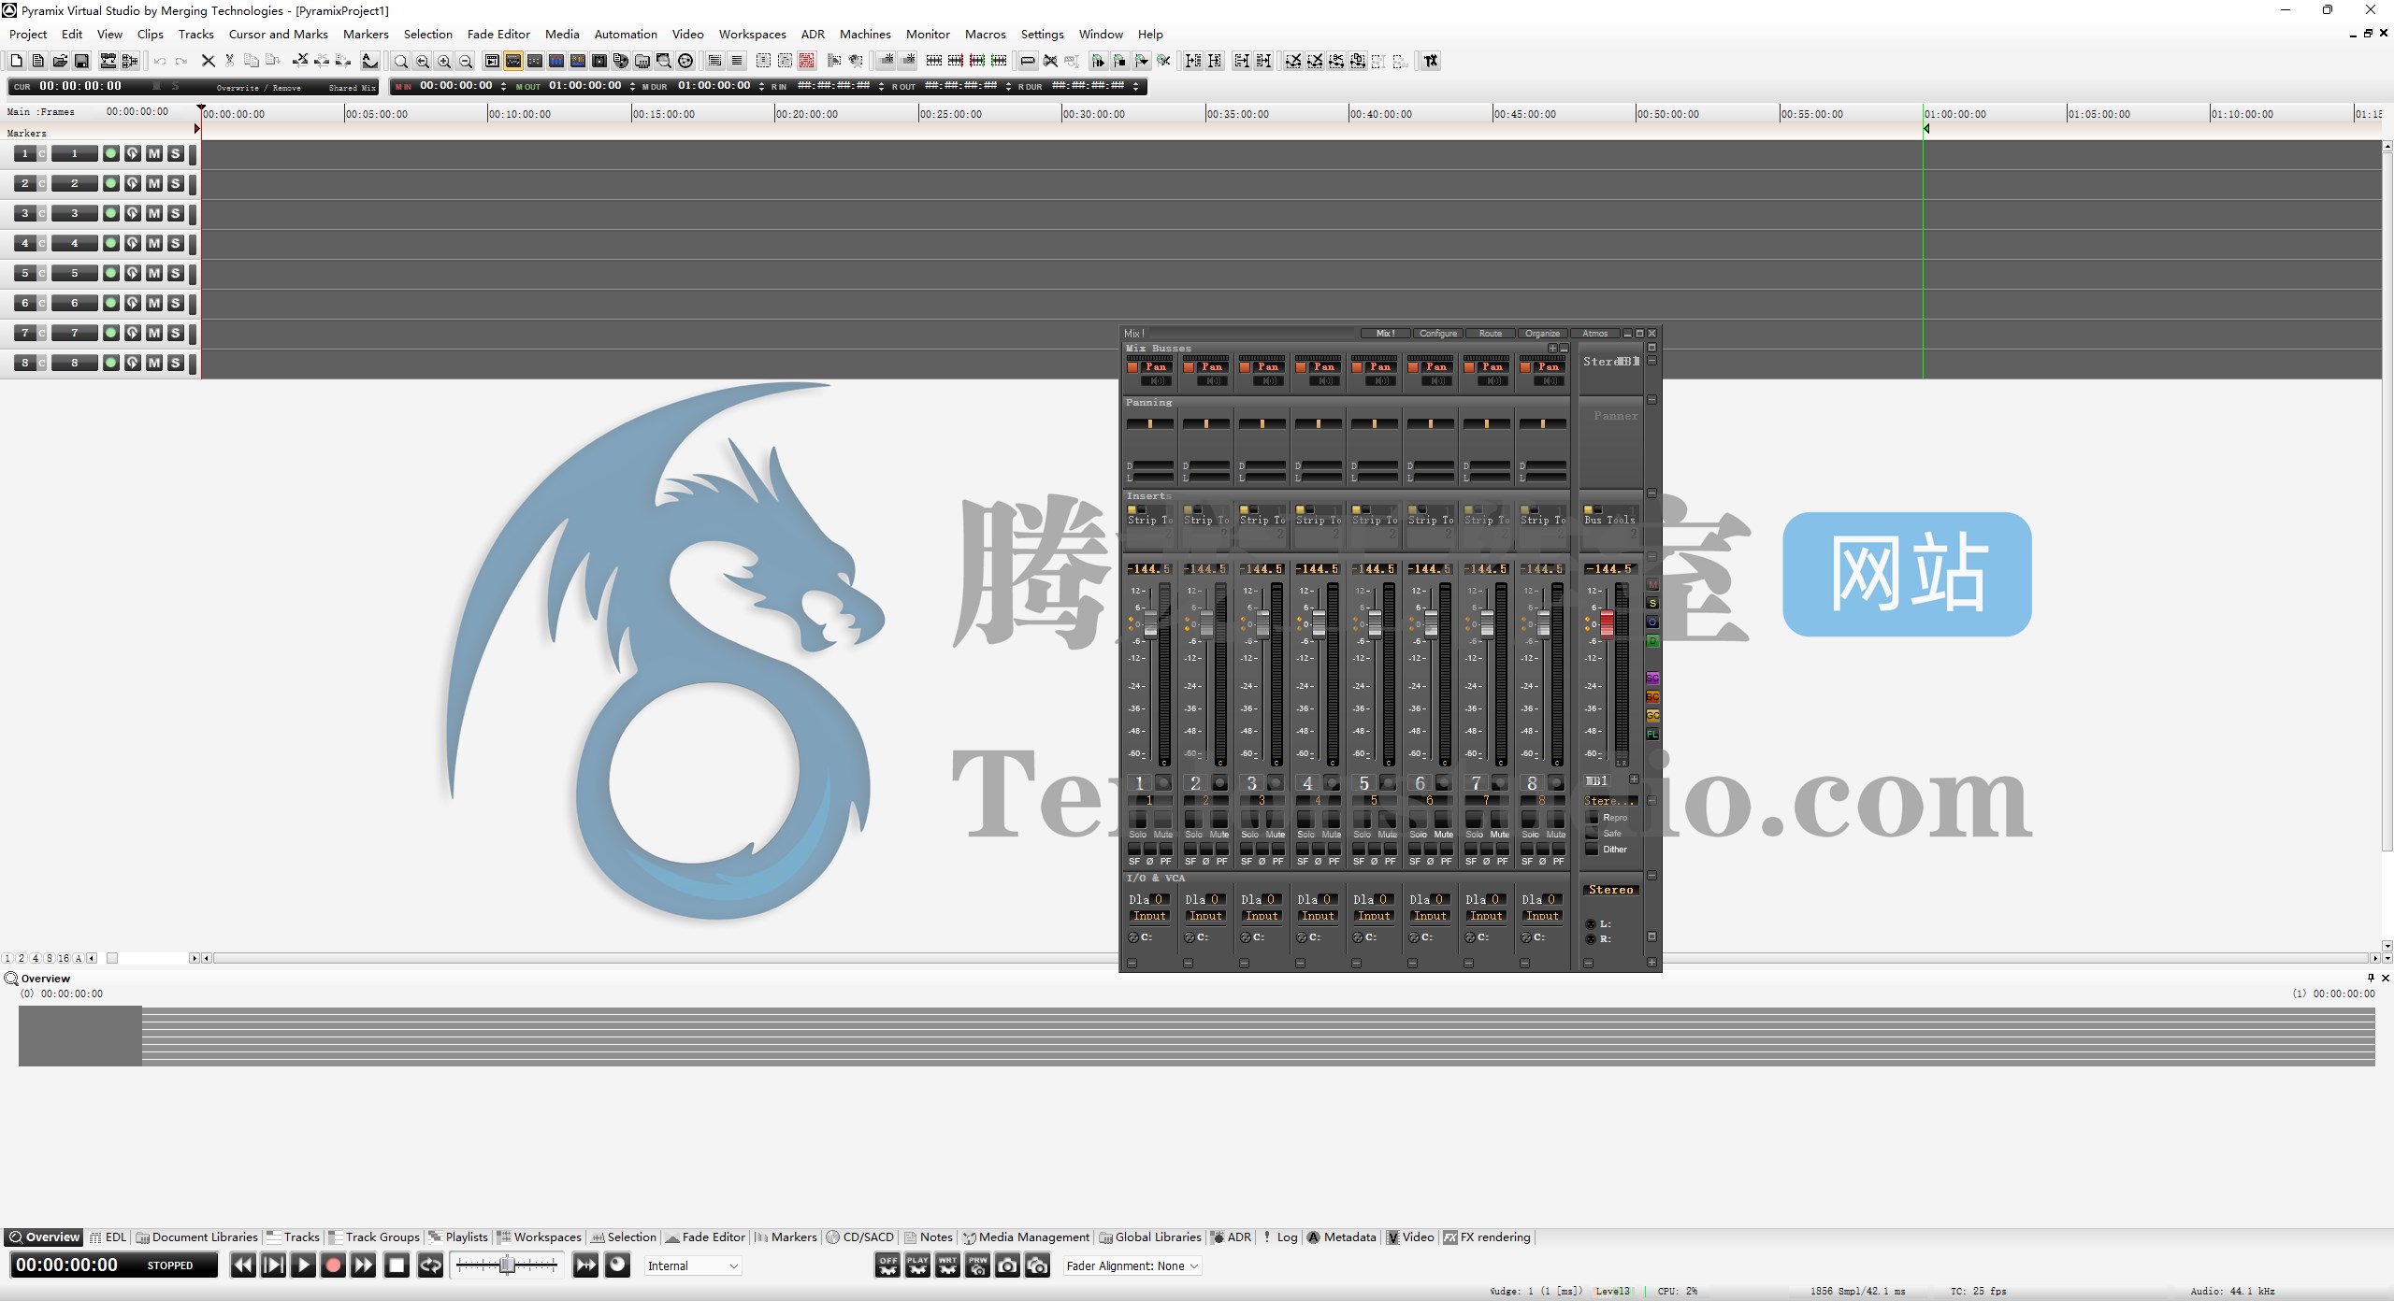
Task: Click the active highlighted view toolbar icon
Action: point(513,62)
